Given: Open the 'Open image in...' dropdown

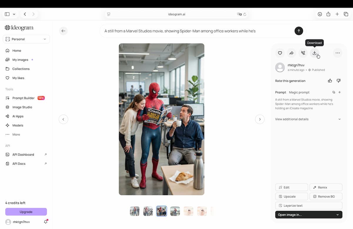Looking at the screenshot, I should click(309, 215).
